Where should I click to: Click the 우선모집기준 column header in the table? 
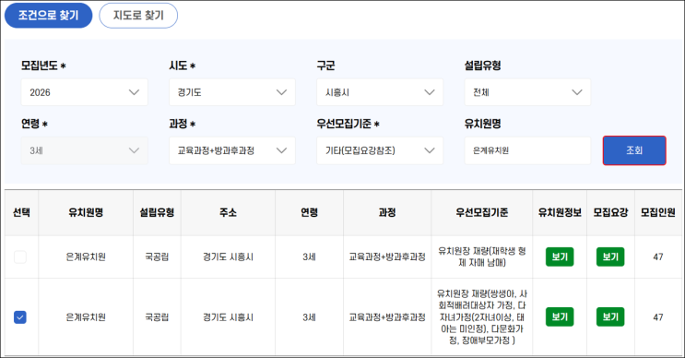click(x=482, y=212)
